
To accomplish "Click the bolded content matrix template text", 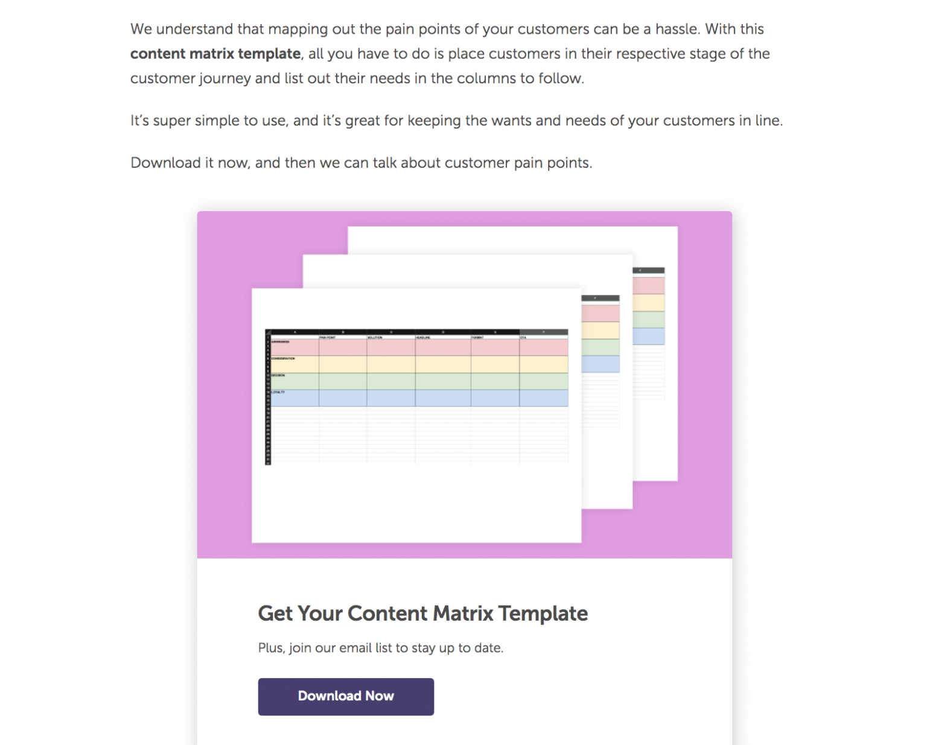I will [215, 54].
